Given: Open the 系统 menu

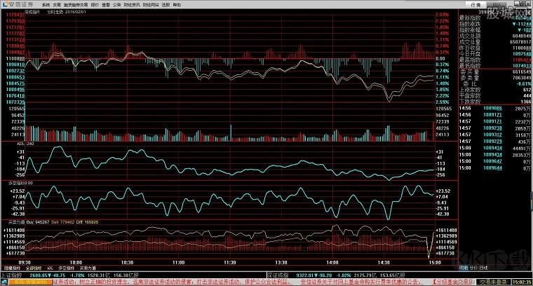Looking at the screenshot, I should (46, 4).
